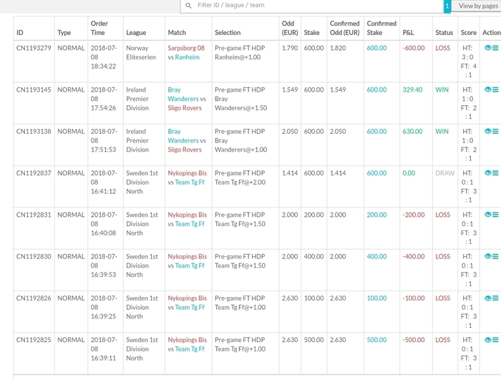
Task: Open Sligo Rovers link in CN1193145 row
Action: (185, 108)
